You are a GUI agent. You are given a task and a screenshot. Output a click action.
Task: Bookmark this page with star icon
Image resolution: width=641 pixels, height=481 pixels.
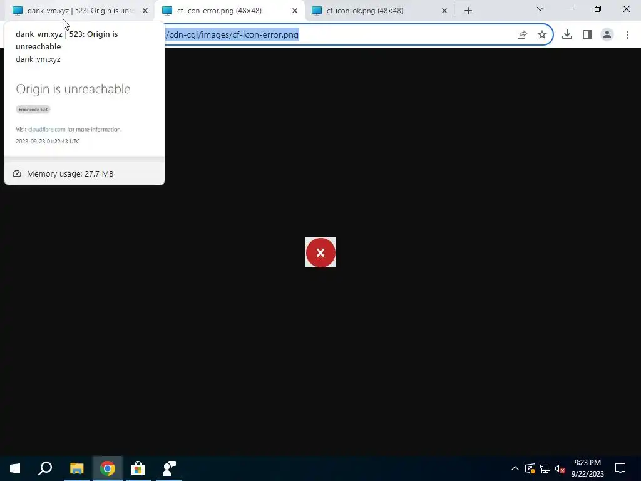(x=542, y=35)
